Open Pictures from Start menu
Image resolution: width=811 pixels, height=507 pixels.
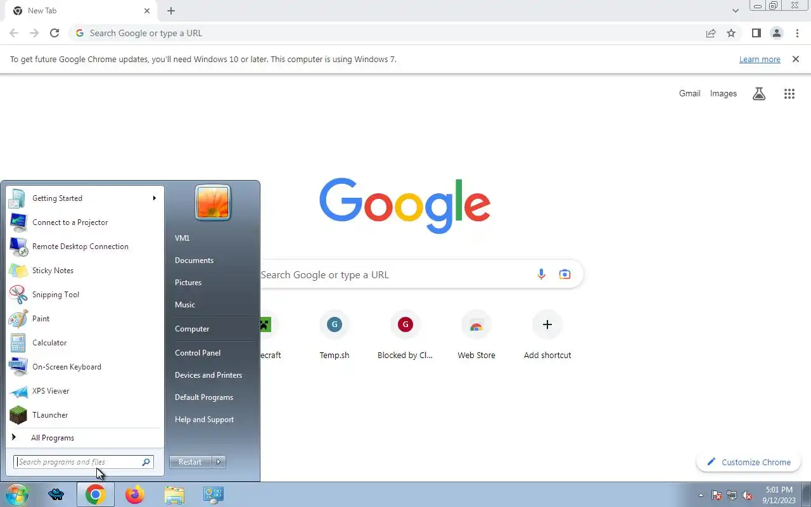[188, 283]
